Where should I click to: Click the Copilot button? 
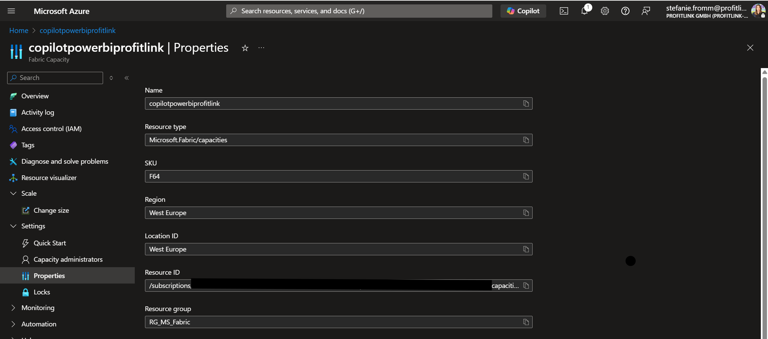[523, 11]
